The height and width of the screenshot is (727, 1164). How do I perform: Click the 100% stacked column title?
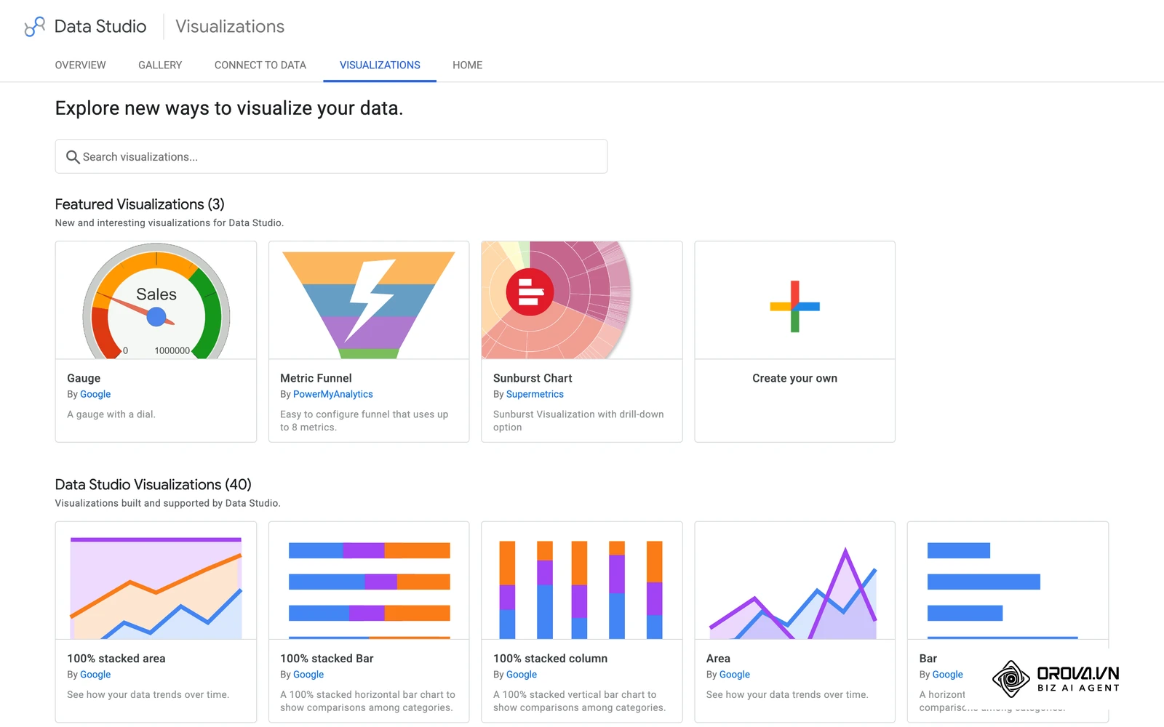click(x=550, y=659)
